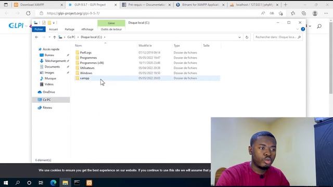Open a new browser tab
The image size is (333, 187).
286,5
